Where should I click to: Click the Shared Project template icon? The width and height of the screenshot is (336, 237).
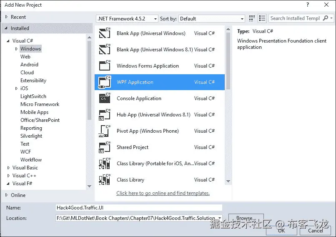point(105,147)
